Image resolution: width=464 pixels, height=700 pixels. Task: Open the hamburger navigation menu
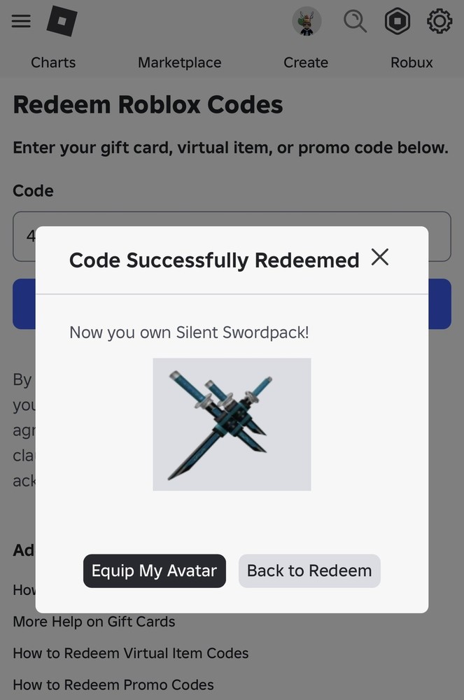[21, 21]
